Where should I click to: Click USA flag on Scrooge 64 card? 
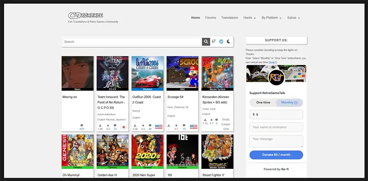(x=194, y=127)
